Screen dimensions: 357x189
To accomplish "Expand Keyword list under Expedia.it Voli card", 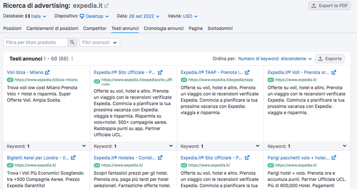I will point(345,146).
